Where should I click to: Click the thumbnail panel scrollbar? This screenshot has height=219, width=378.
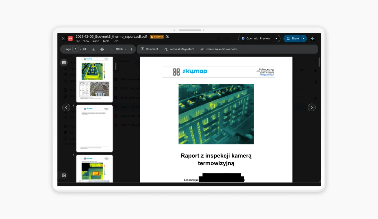[x=116, y=66]
